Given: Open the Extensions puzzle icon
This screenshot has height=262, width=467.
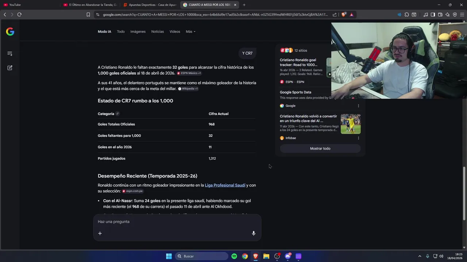Looking at the screenshot, I should (407, 15).
